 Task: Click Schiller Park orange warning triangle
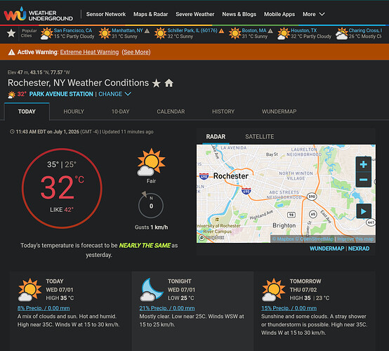222,31
